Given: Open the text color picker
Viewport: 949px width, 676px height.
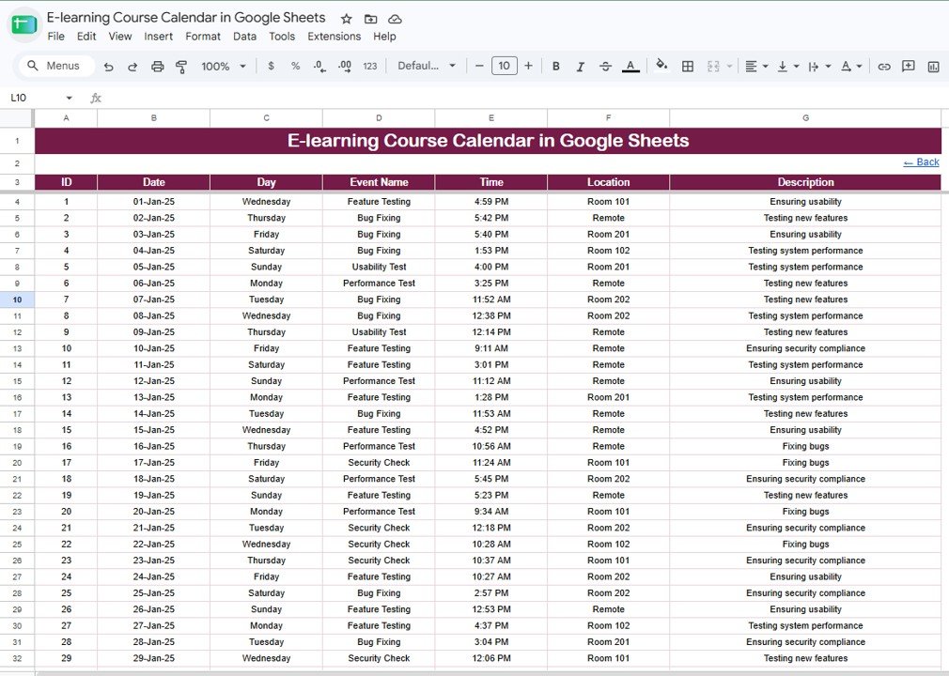Looking at the screenshot, I should click(x=630, y=67).
